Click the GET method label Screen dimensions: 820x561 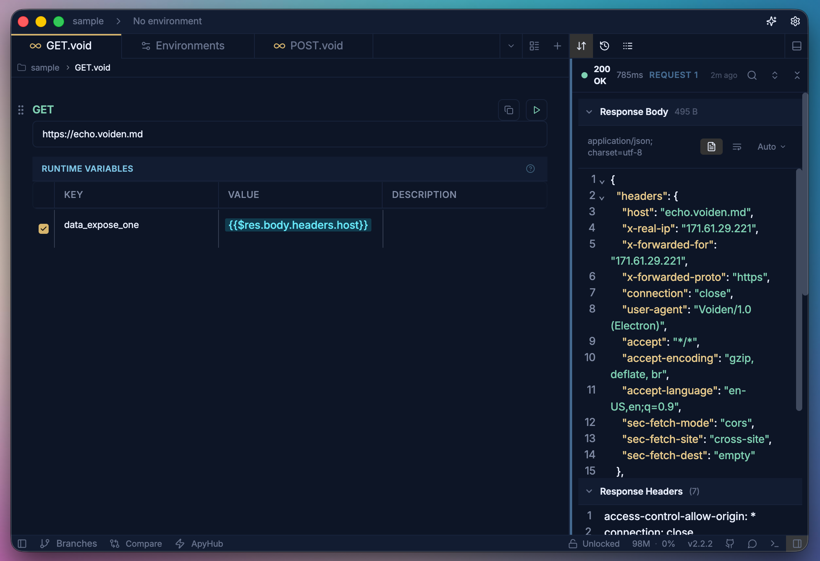point(43,110)
